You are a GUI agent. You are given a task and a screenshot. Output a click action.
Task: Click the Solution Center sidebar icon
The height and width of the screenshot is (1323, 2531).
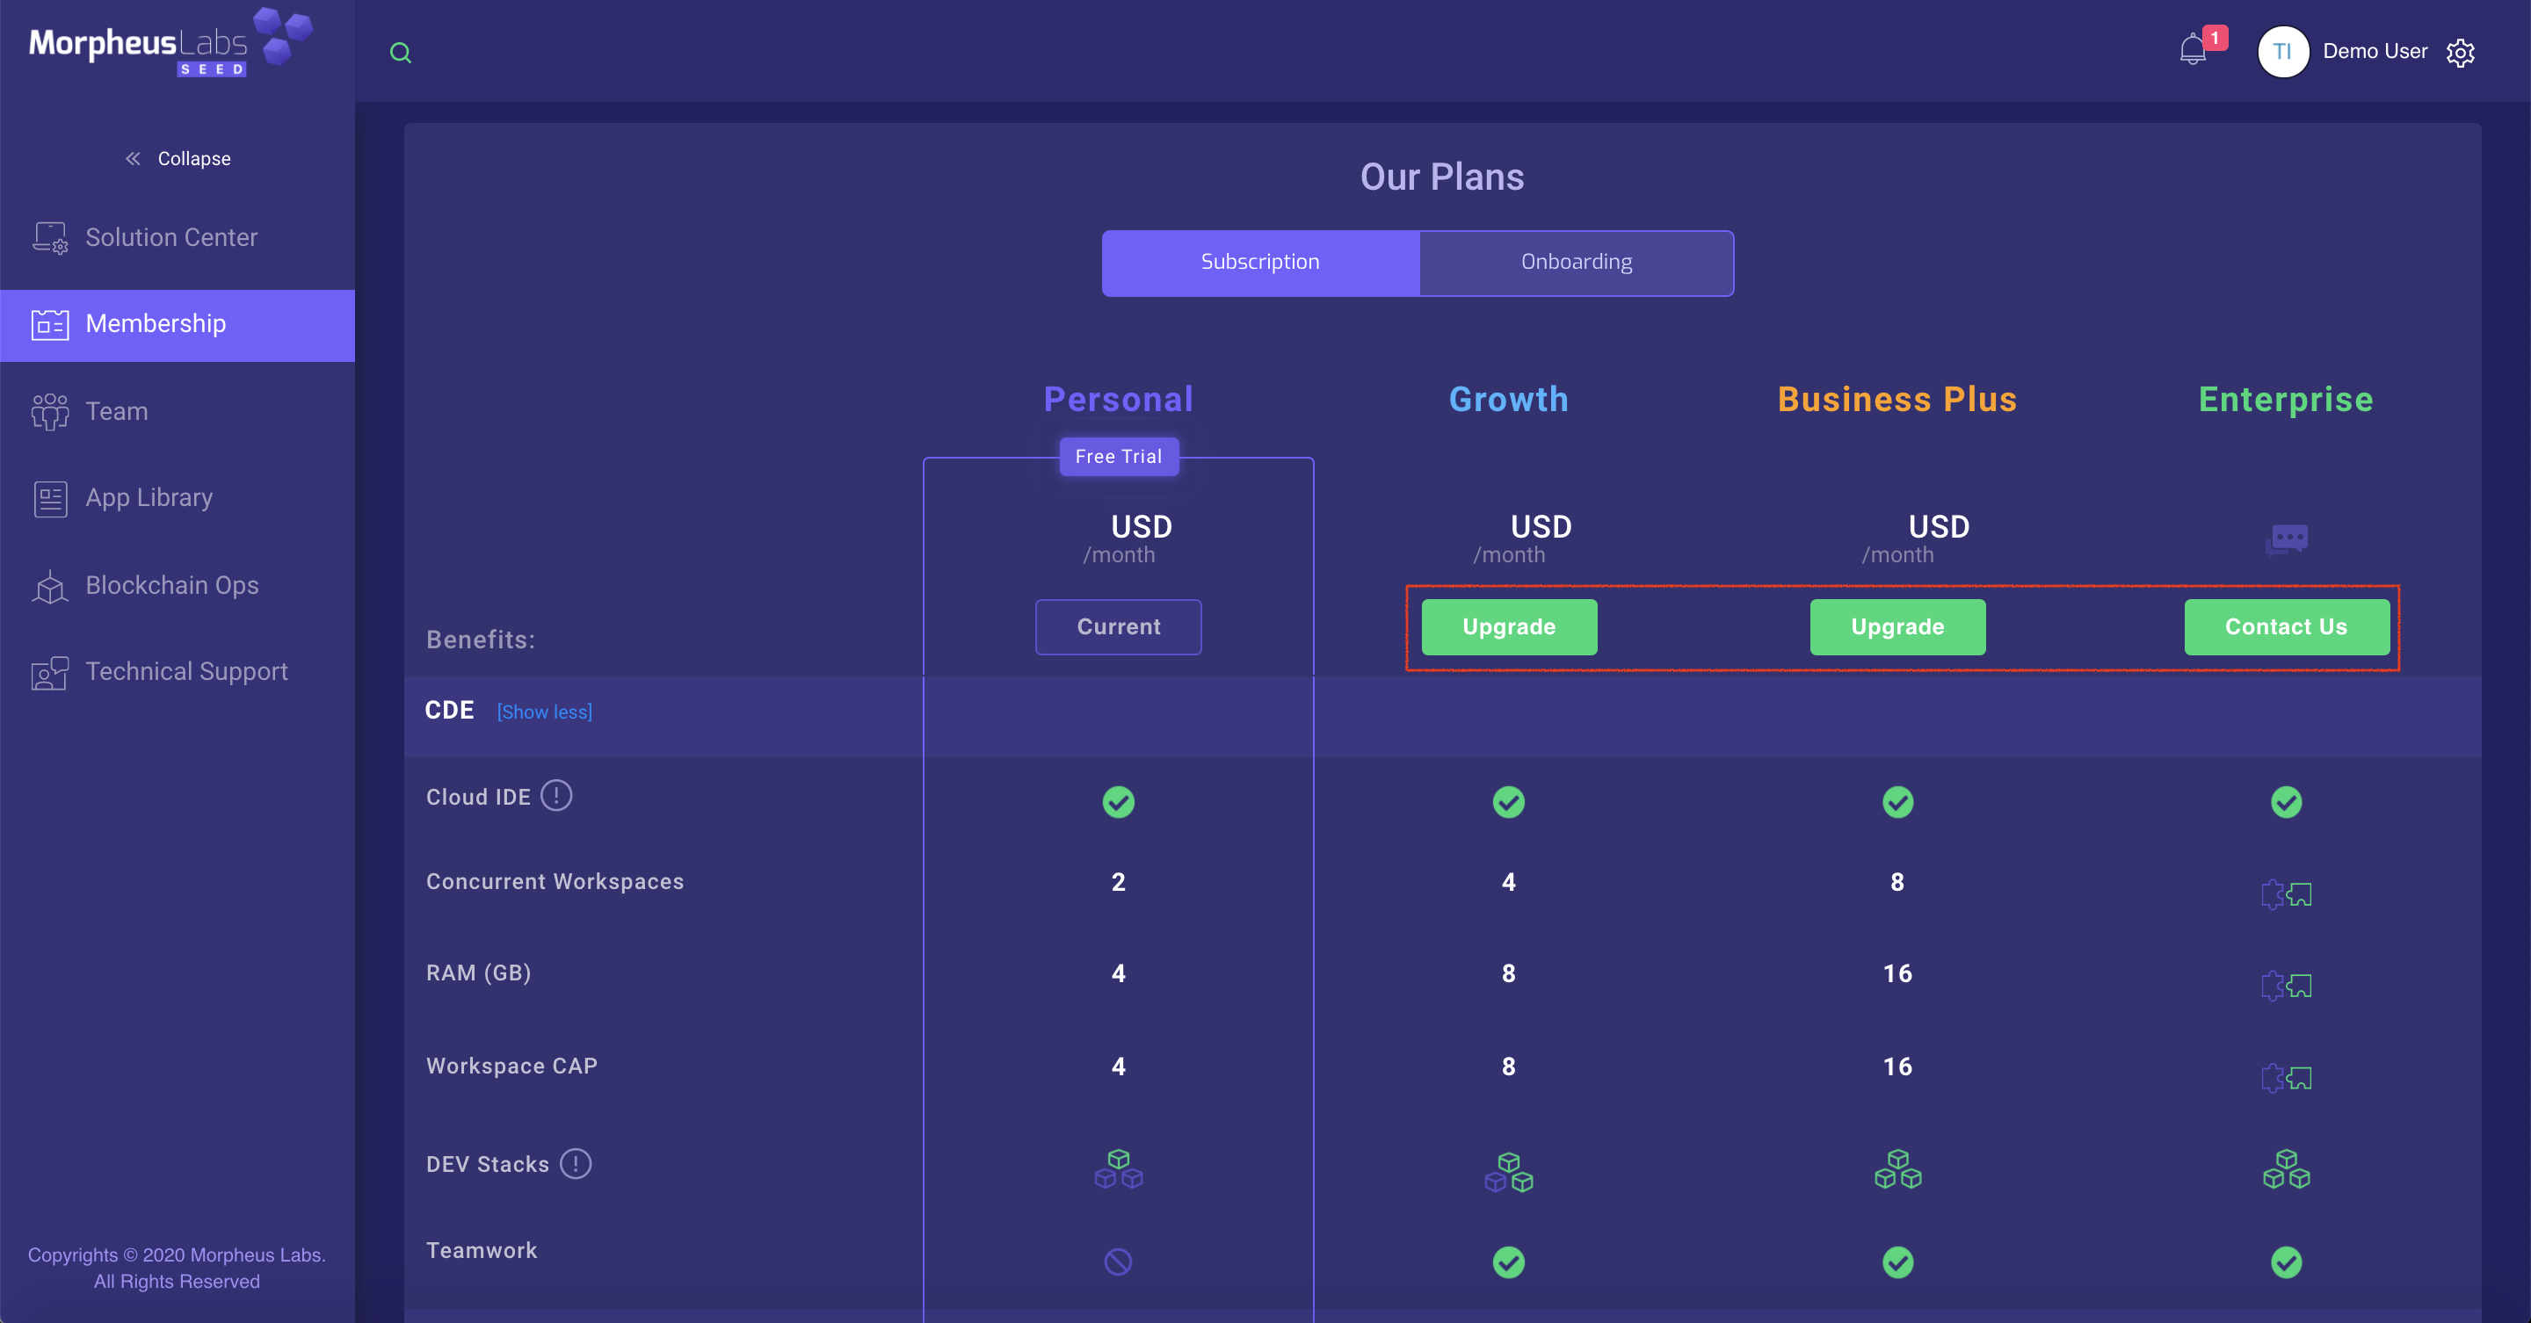pyautogui.click(x=50, y=238)
